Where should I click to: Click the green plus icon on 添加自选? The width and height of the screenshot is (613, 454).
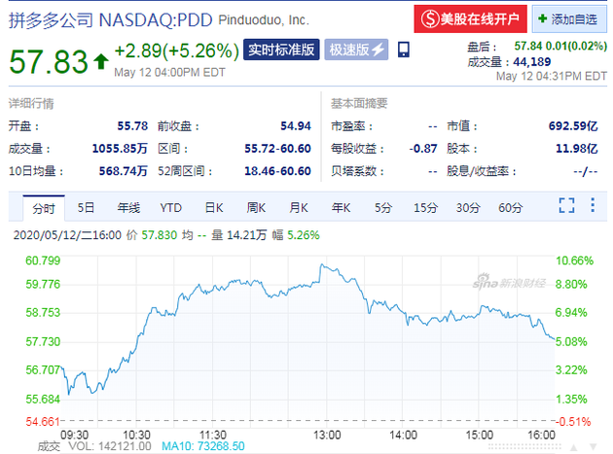(543, 18)
